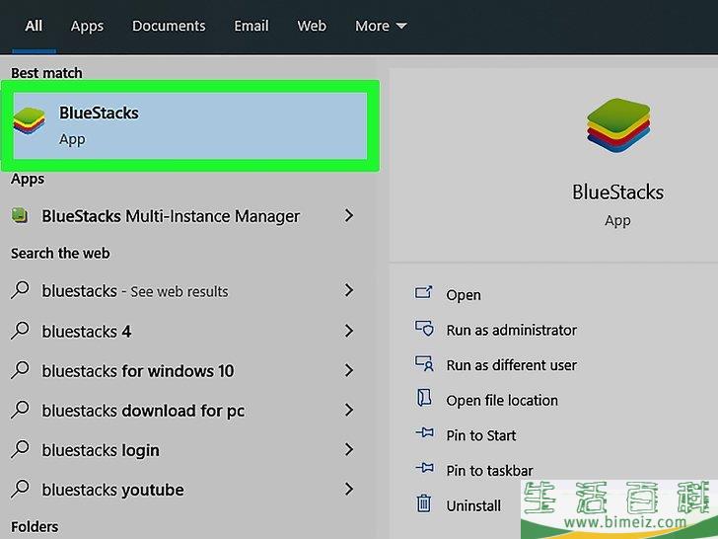Click the search icon next to 'bluestacks youtube'
Screen dimensions: 718x539
tap(20, 489)
